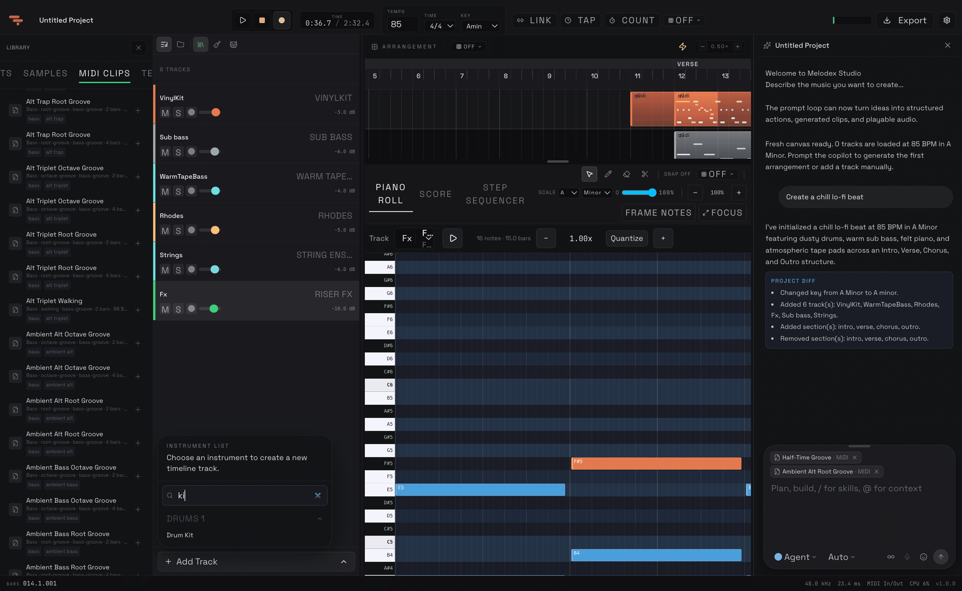Play the Fx clip preview
962x591 pixels.
(453, 238)
